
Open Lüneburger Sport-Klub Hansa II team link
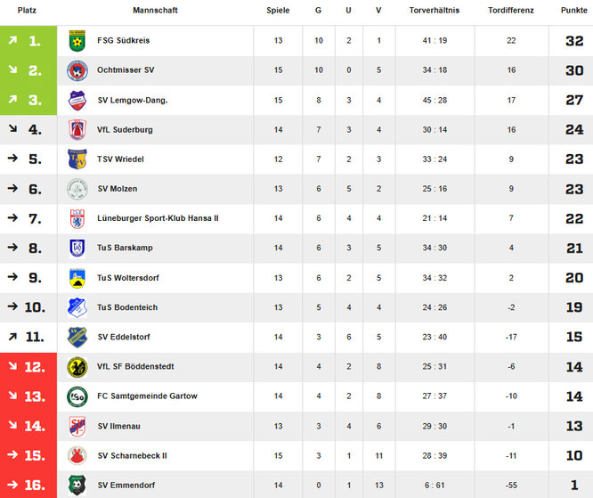click(x=158, y=218)
